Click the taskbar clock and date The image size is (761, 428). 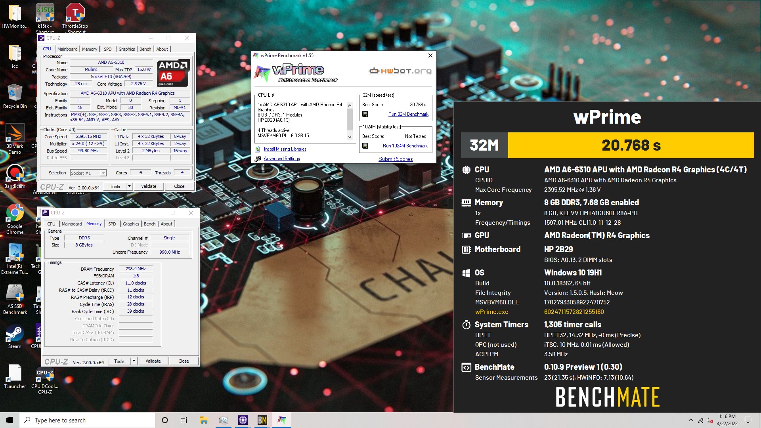727,420
